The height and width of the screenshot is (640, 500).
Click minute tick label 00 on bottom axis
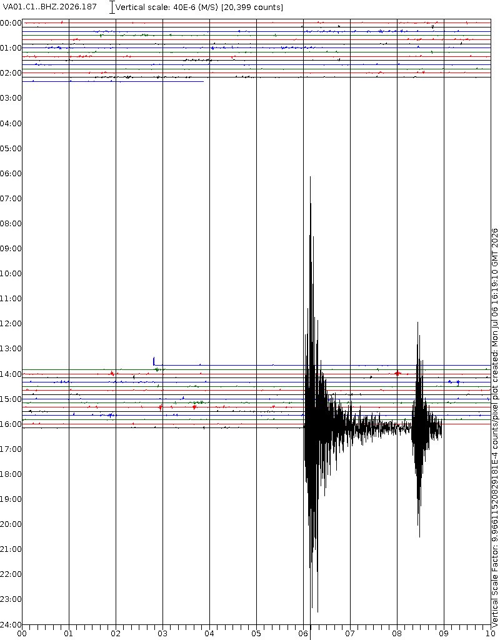[22, 634]
